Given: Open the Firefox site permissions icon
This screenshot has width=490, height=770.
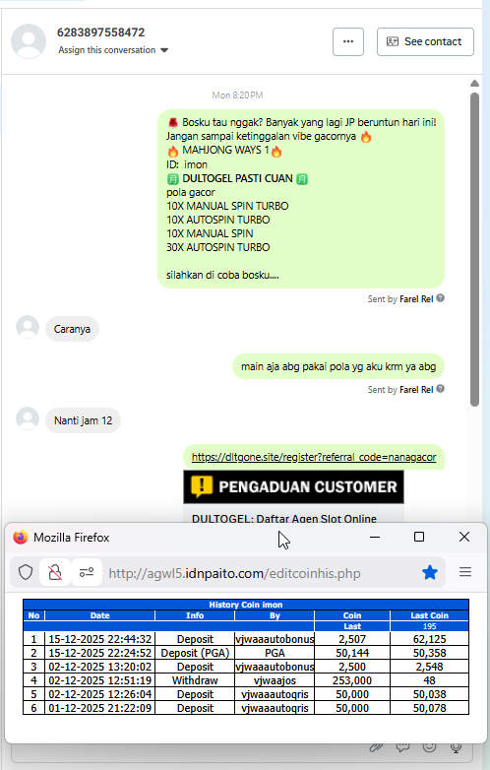Looking at the screenshot, I should point(87,572).
